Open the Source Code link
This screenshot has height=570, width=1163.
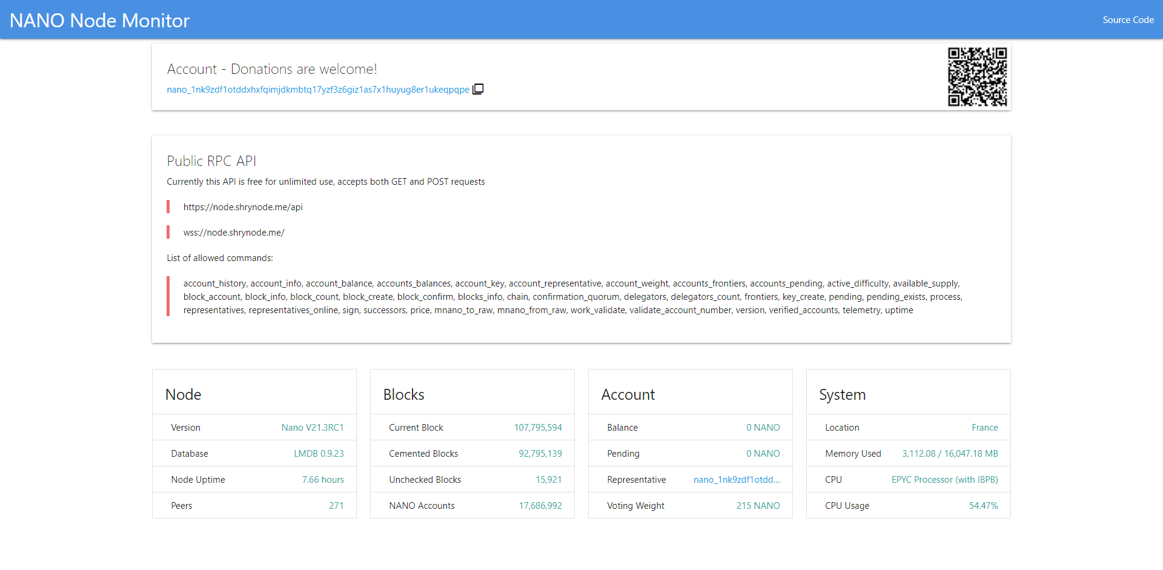click(1128, 20)
